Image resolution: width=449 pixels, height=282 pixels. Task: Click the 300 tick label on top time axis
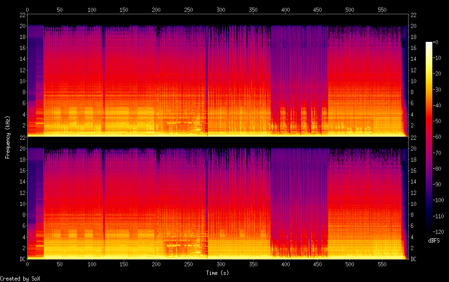pyautogui.click(x=221, y=10)
